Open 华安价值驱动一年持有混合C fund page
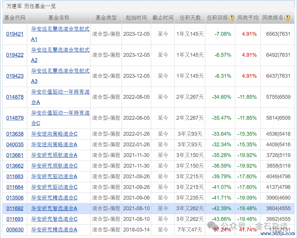Image resolution: width=297 pixels, height=238 pixels. click(x=60, y=118)
